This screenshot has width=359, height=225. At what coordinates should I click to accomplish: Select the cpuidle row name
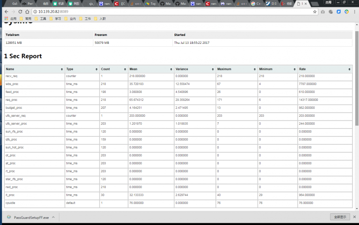pos(10,203)
